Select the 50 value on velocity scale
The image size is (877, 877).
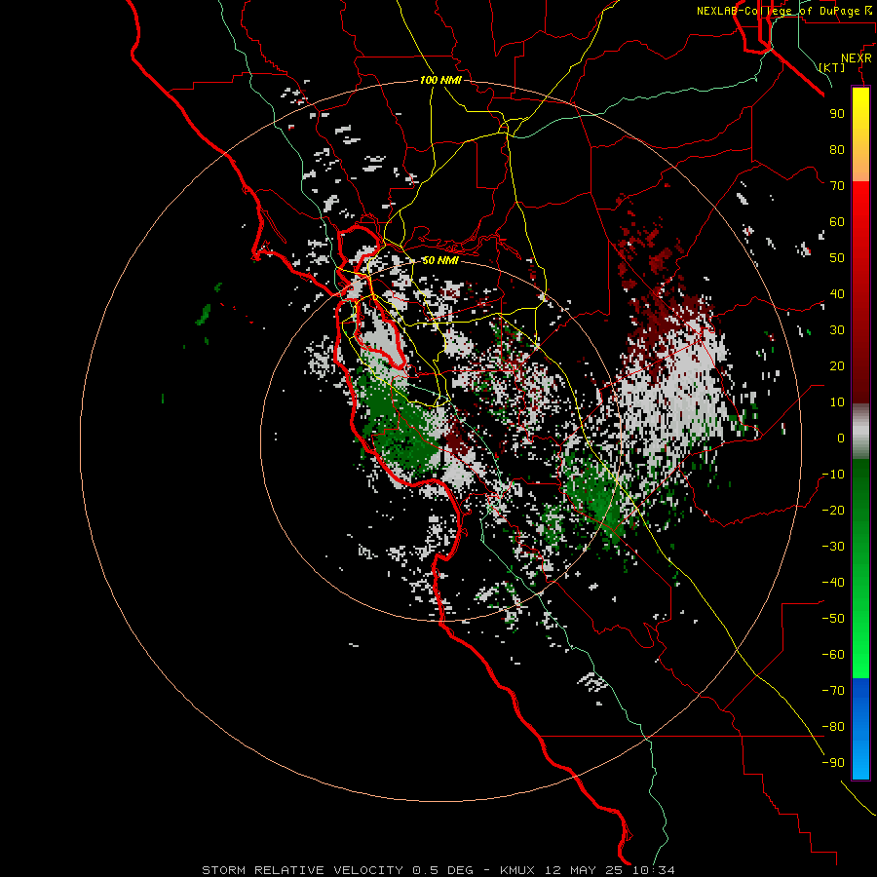[837, 258]
